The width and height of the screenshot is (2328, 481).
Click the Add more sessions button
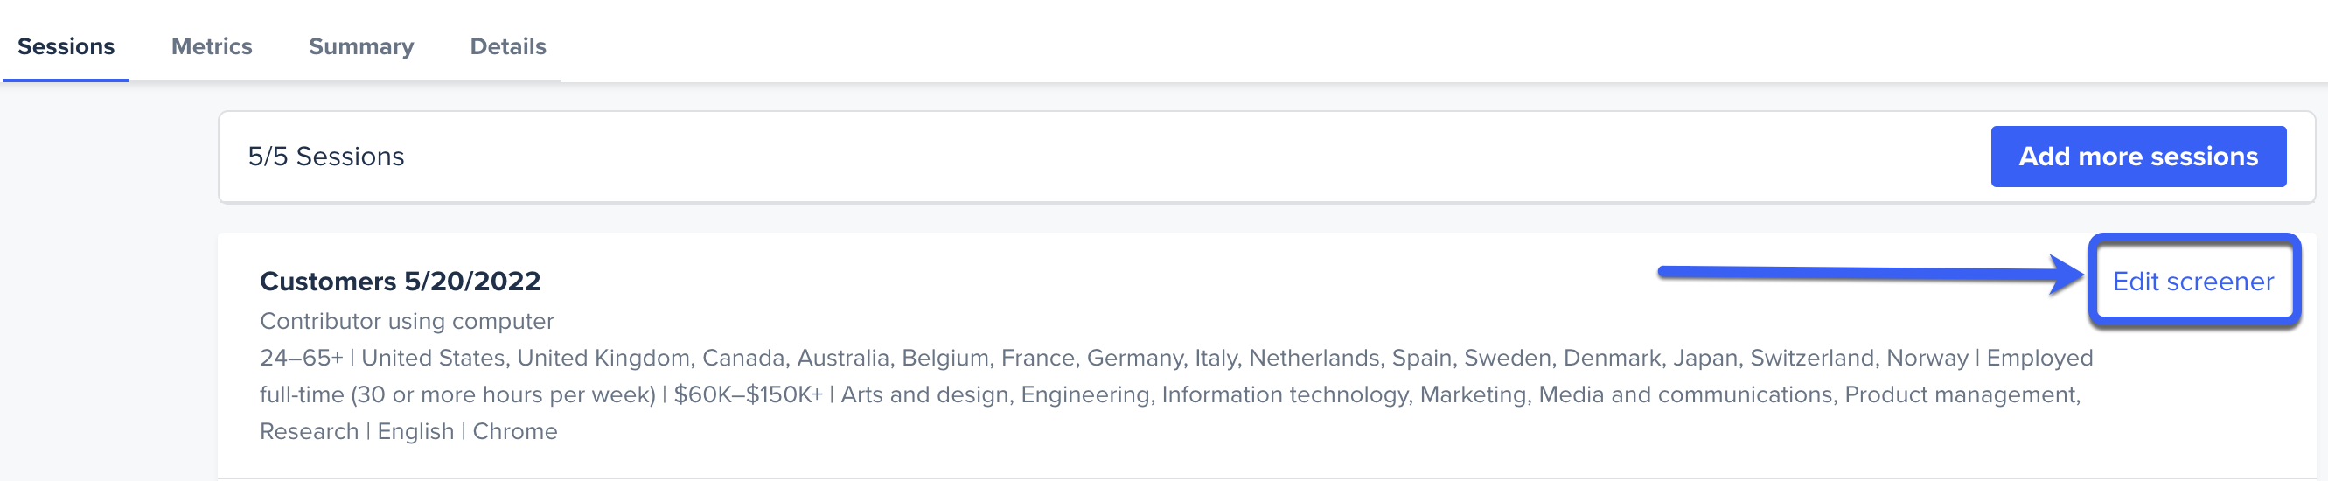(x=2138, y=157)
